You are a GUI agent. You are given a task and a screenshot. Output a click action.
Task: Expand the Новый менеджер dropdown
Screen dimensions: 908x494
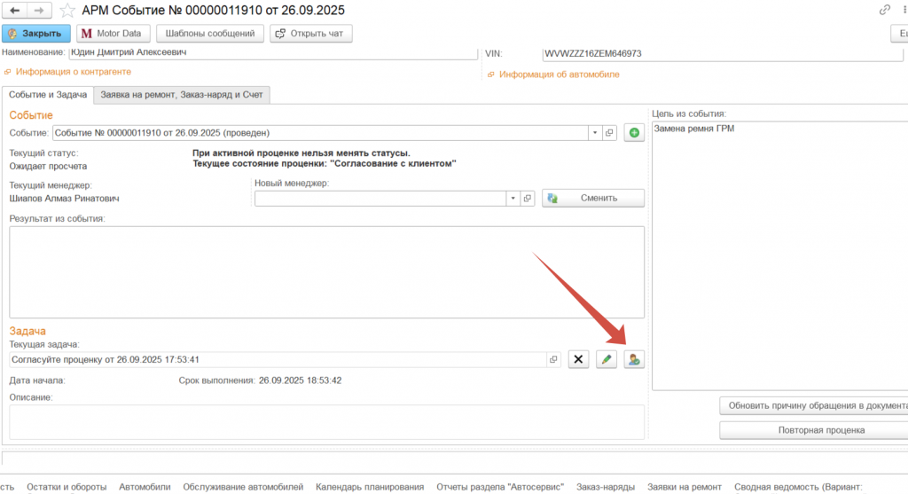[513, 198]
